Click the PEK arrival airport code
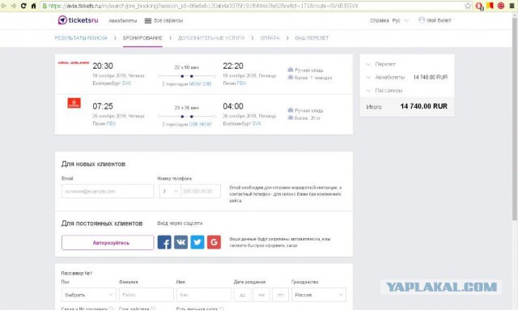This screenshot has width=518, height=311. [241, 83]
